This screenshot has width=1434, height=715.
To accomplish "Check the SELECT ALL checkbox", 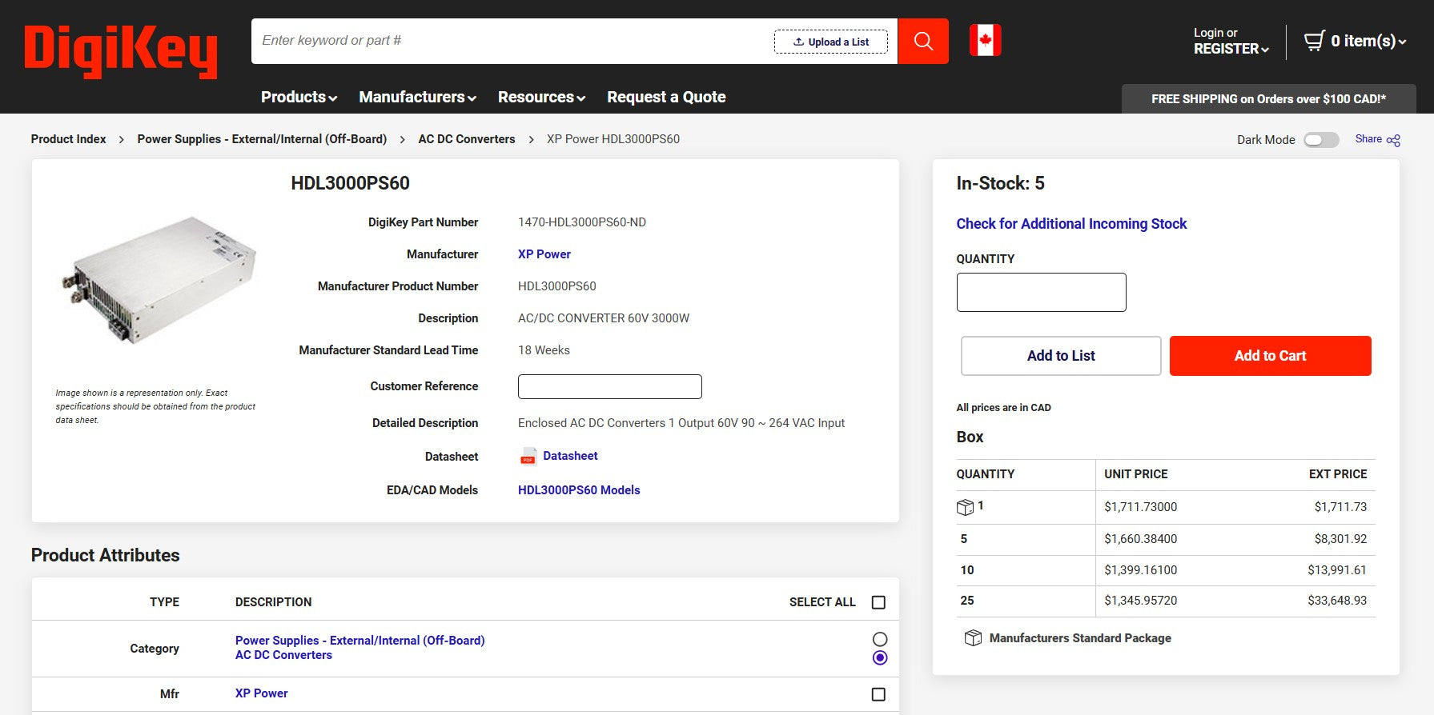I will pos(878,602).
